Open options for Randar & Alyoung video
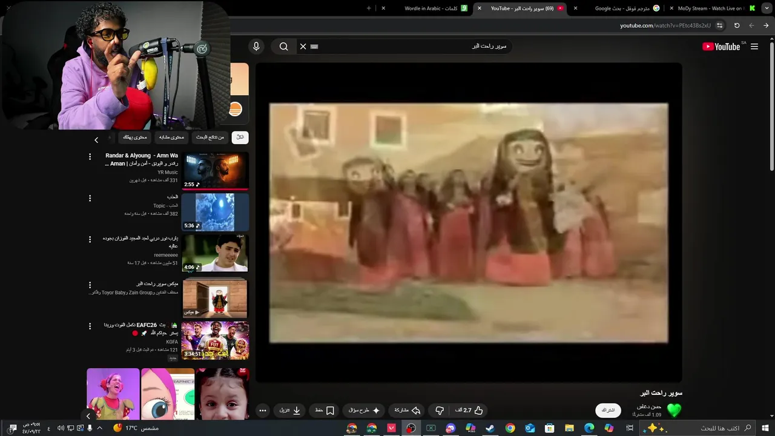Image resolution: width=775 pixels, height=436 pixels. point(90,157)
